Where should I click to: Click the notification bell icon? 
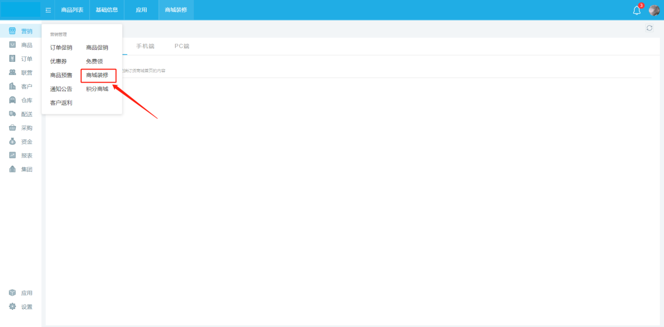(637, 10)
